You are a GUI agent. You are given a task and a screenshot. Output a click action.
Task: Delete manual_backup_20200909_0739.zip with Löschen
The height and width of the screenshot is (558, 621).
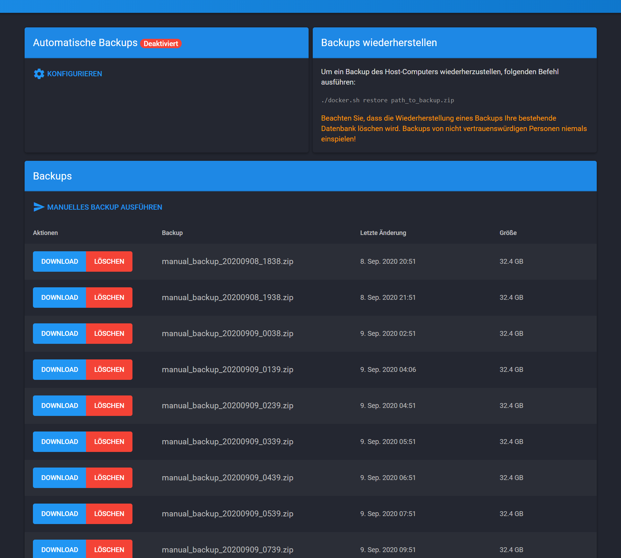pos(109,549)
